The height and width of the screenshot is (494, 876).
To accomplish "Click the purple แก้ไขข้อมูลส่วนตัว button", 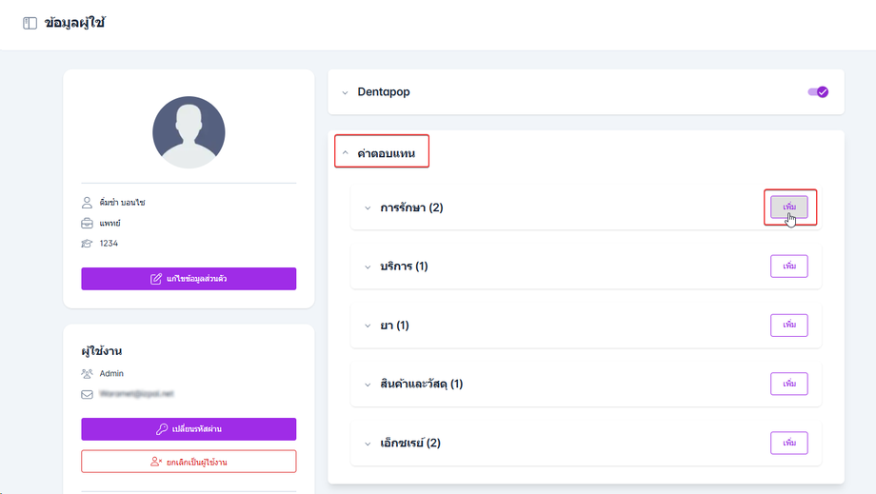I will coord(189,279).
